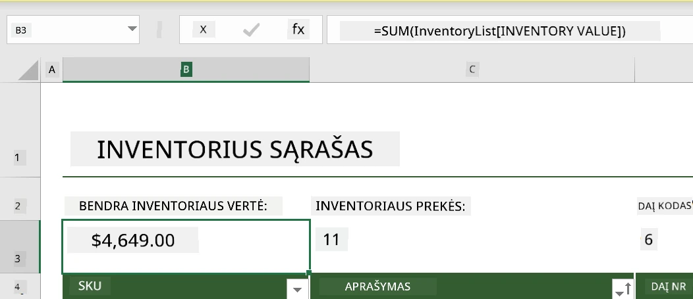693x299 pixels.
Task: Click into the B3 Name Box field
Action: (66, 30)
